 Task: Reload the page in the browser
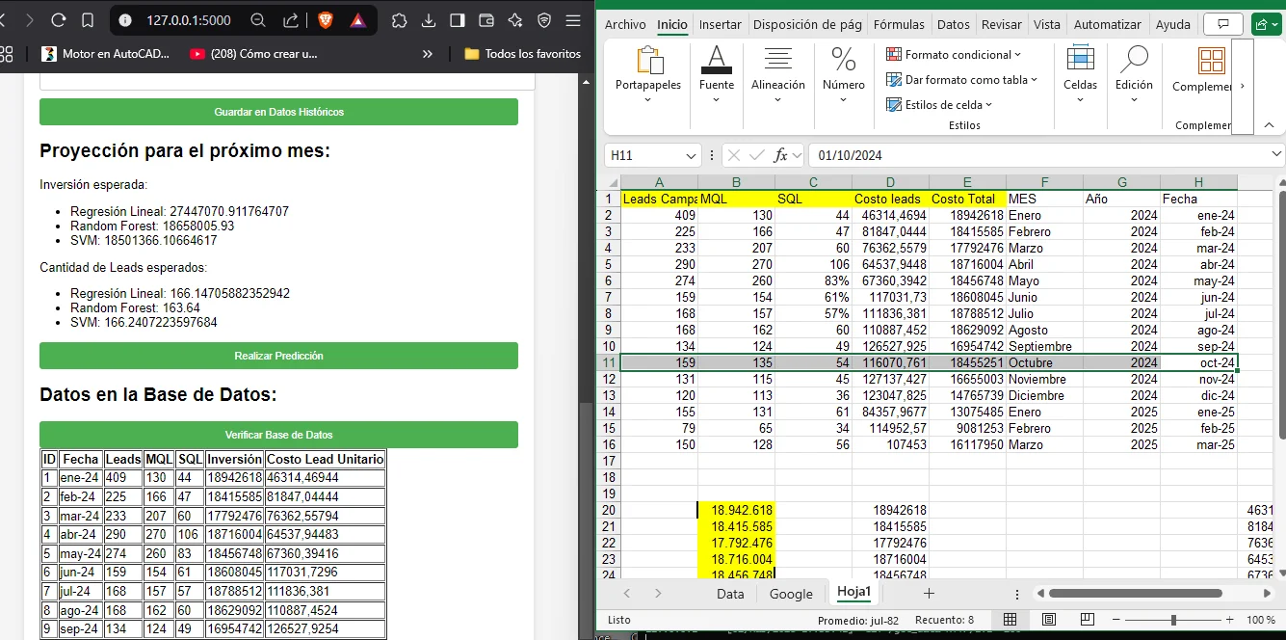pos(58,20)
